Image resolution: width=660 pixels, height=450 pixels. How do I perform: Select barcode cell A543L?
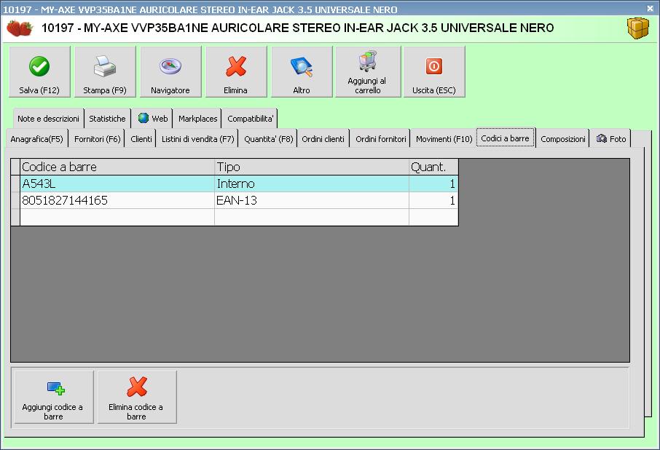pos(117,183)
